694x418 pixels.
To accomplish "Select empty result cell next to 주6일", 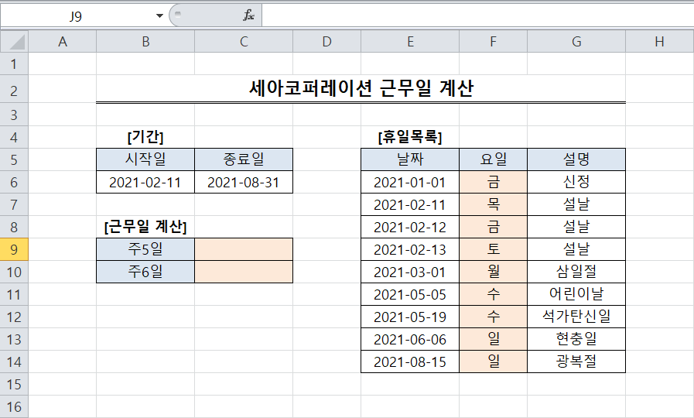I will (244, 272).
